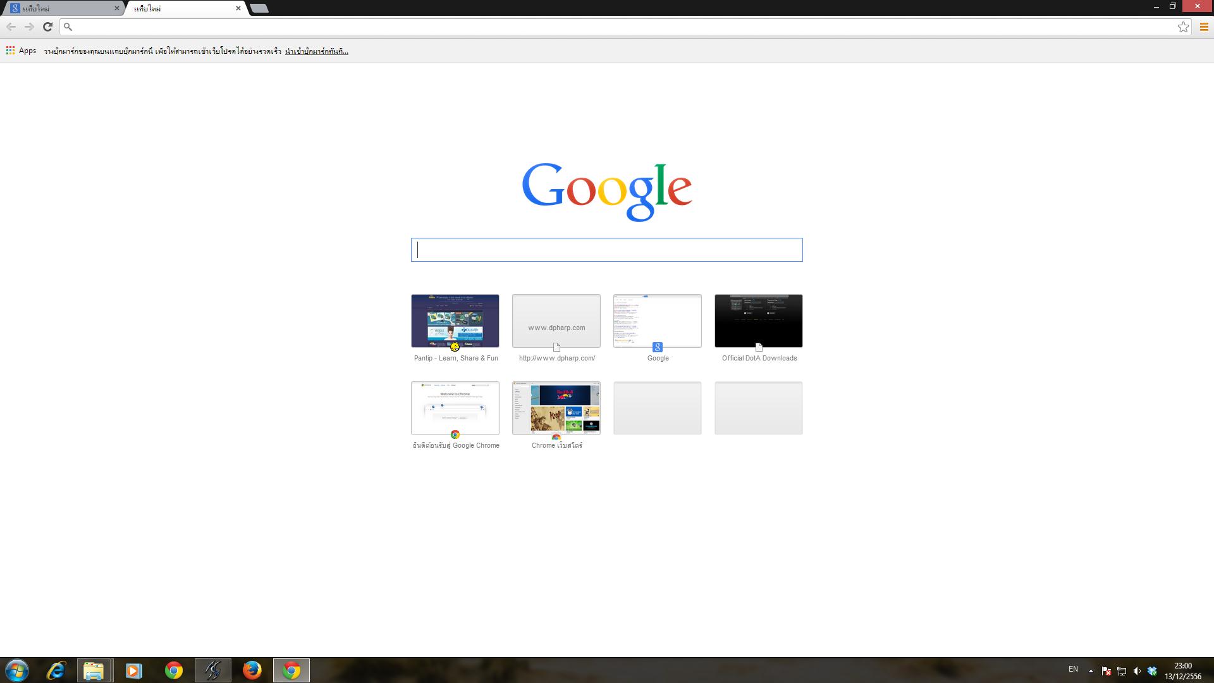
Task: Click the Google logo
Action: click(607, 191)
